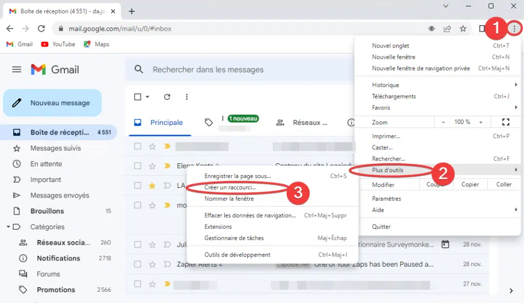
Task: Click the address bar URL
Action: click(120, 29)
